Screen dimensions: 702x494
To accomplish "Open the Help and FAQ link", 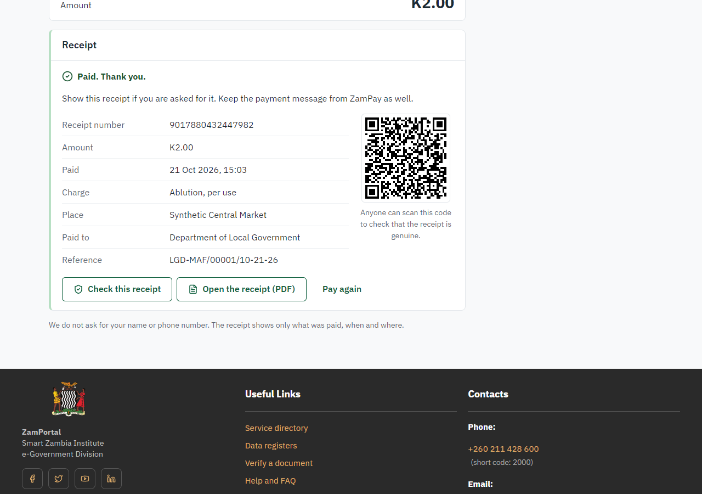I will pyautogui.click(x=270, y=481).
